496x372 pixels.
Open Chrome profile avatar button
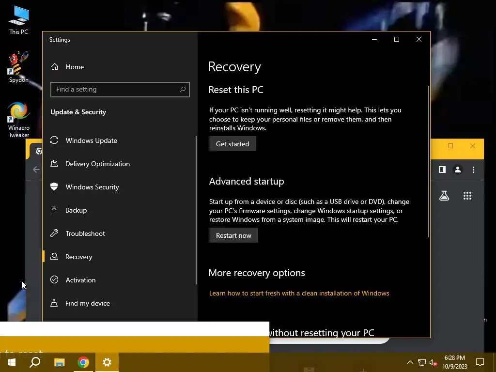pyautogui.click(x=457, y=170)
